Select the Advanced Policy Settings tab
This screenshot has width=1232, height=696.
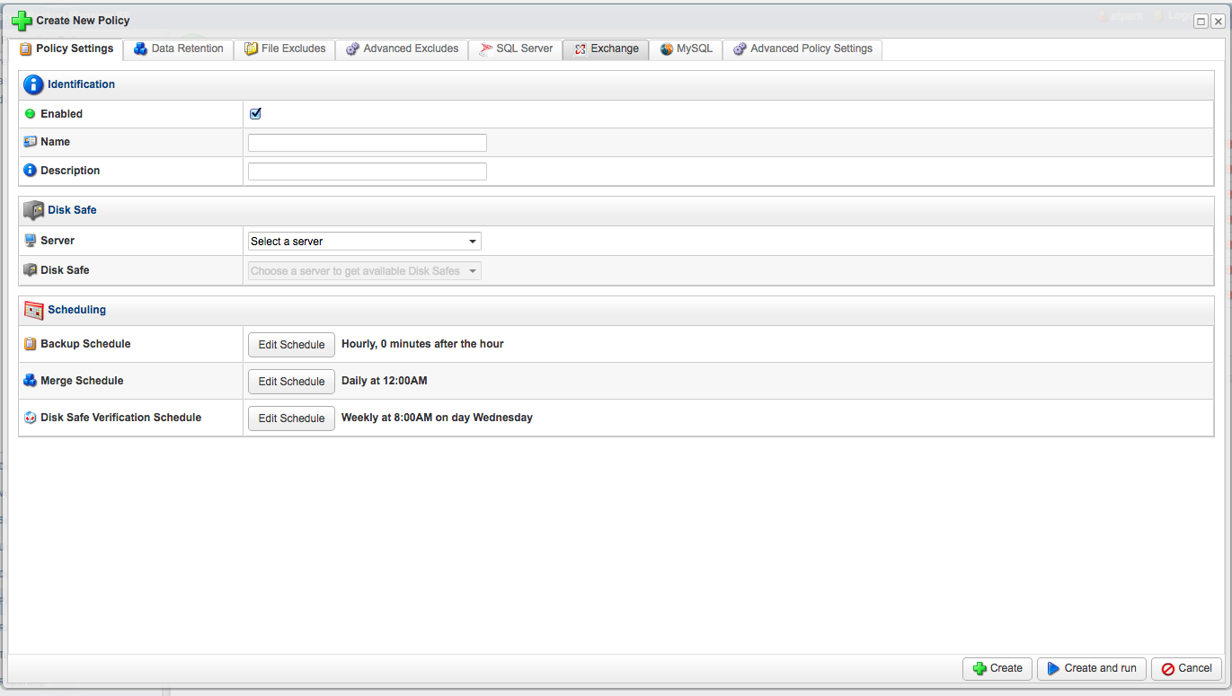[802, 49]
